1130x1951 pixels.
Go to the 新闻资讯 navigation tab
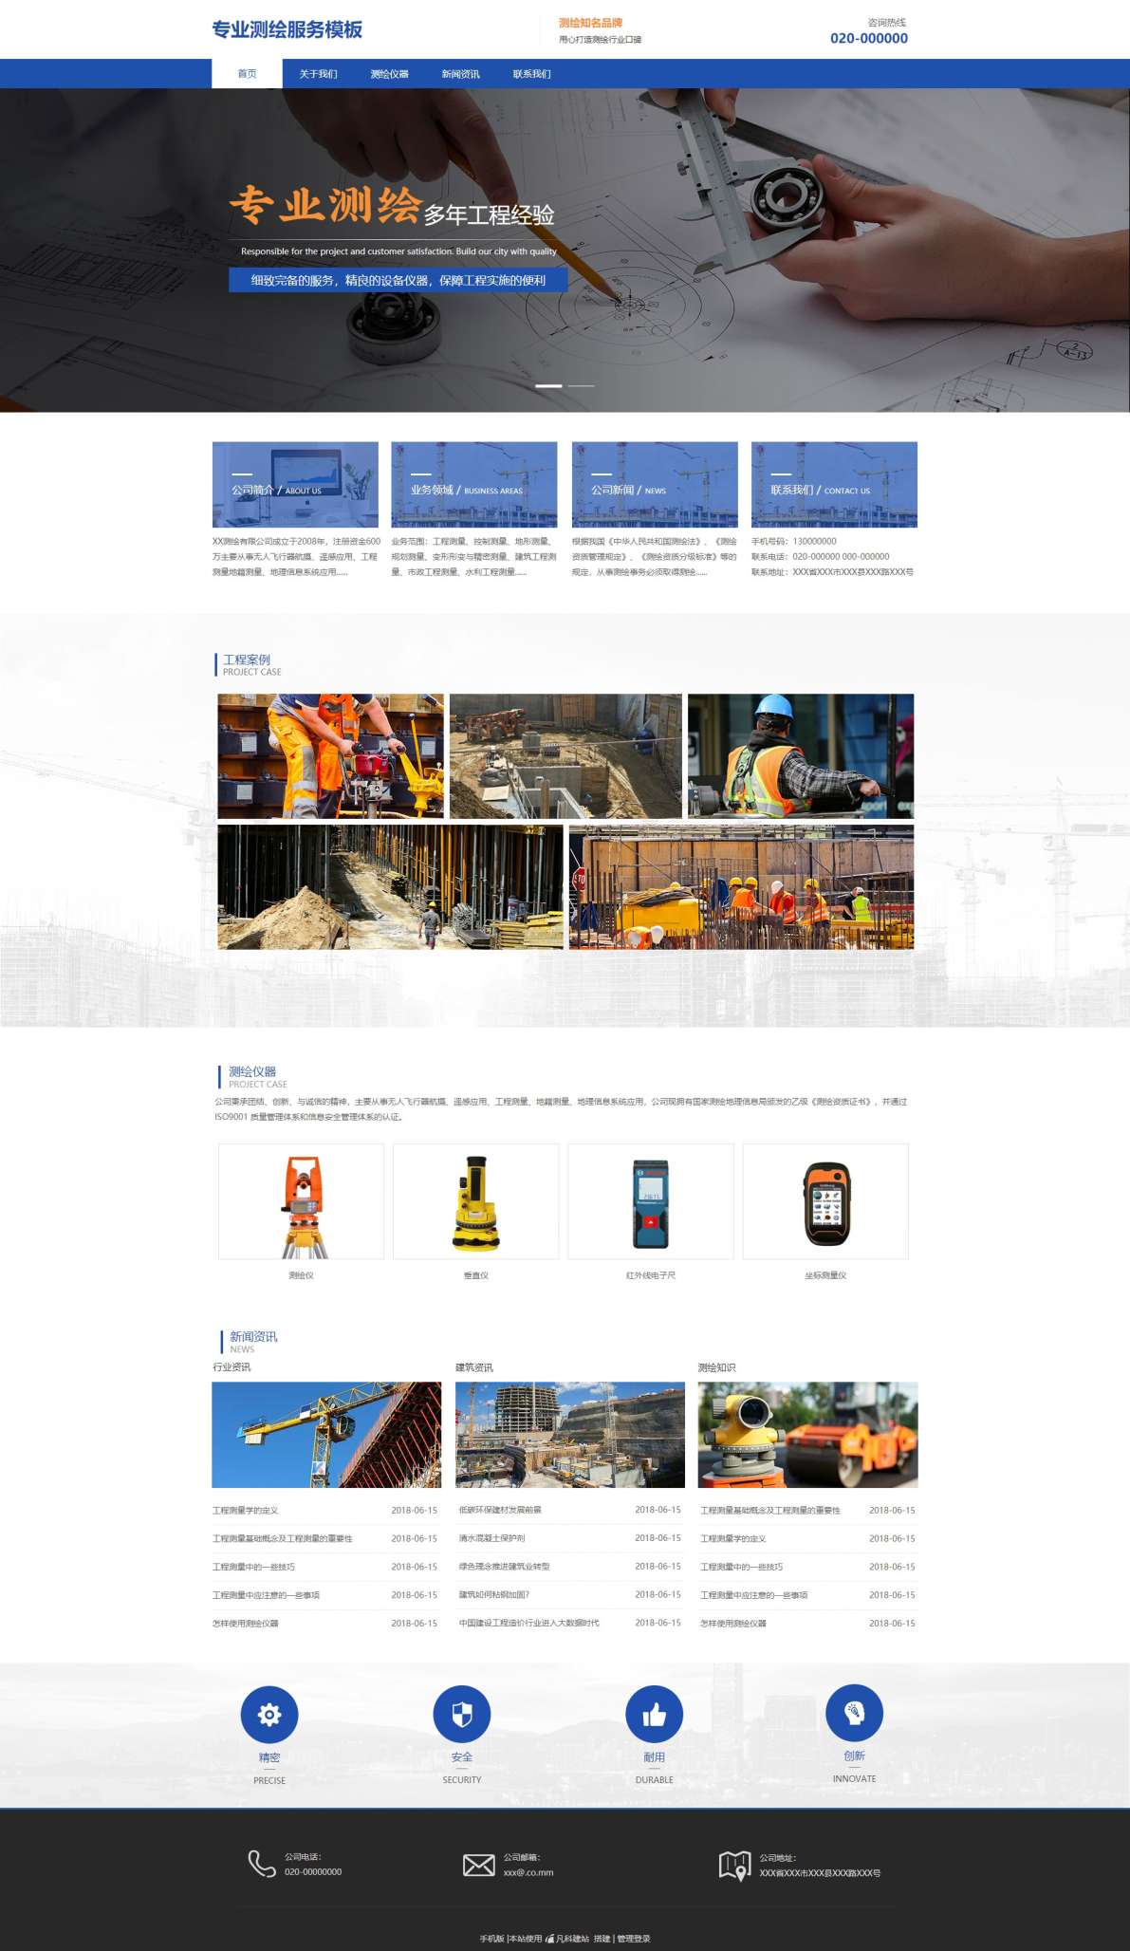460,74
